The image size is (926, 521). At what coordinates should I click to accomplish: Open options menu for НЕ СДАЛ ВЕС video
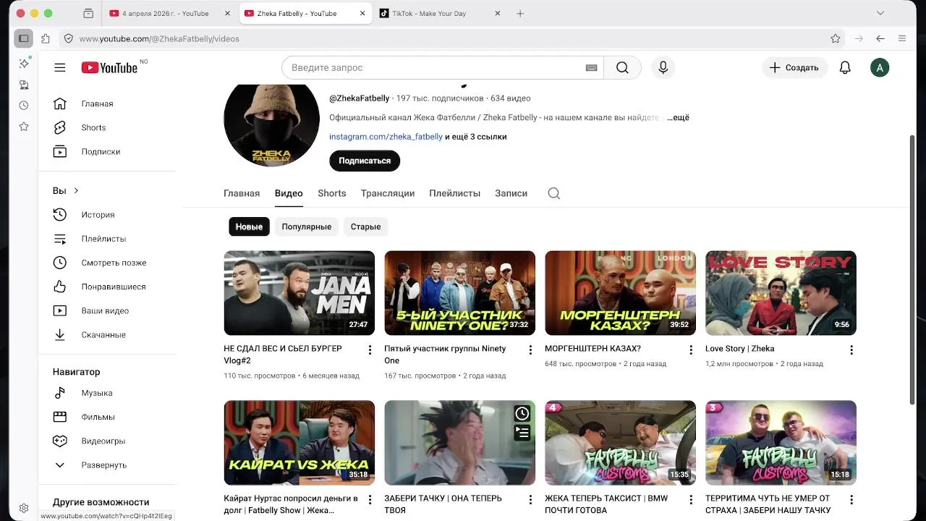point(370,350)
